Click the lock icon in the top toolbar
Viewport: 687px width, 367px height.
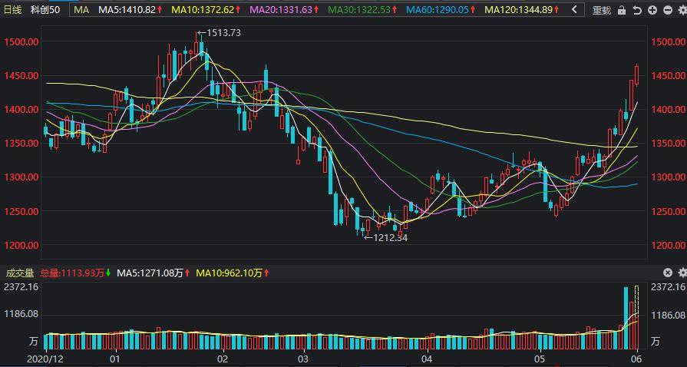point(621,10)
